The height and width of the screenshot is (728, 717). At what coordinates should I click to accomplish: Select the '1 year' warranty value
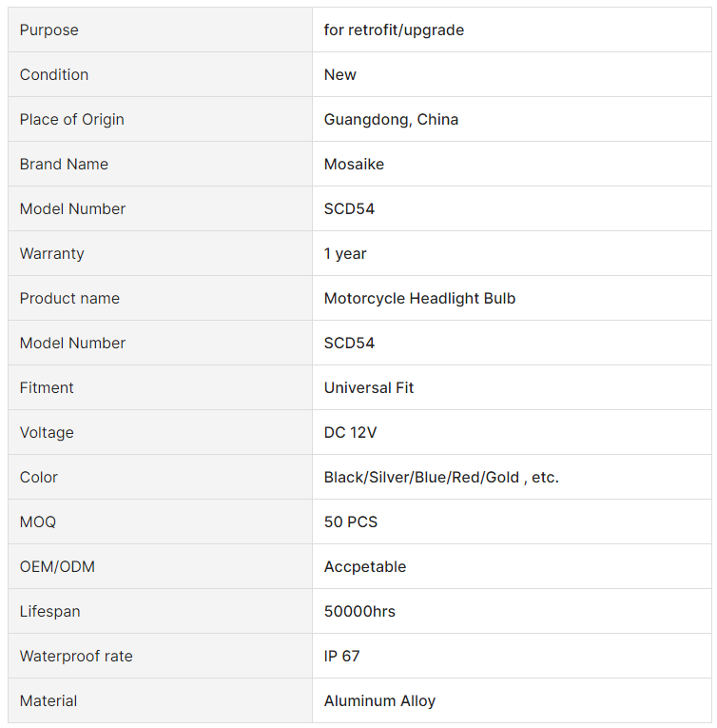click(x=345, y=254)
